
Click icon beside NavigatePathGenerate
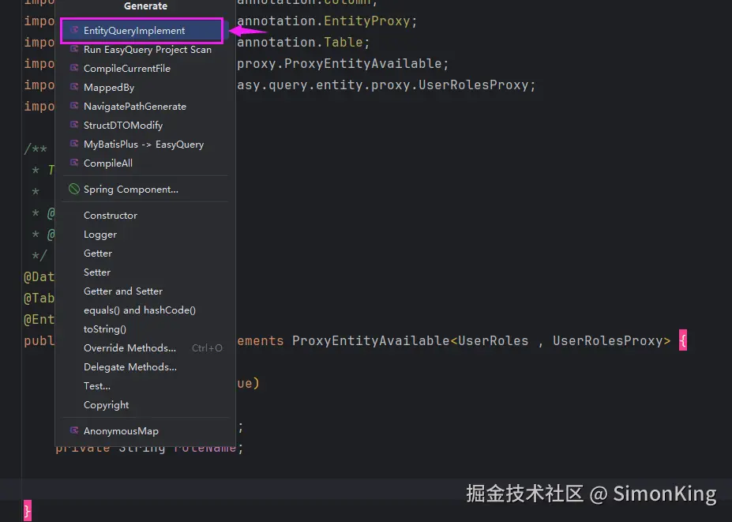click(73, 106)
